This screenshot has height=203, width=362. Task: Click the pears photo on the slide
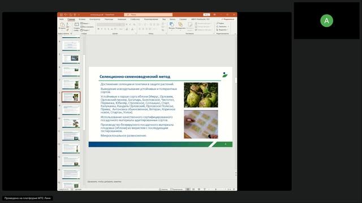(x=201, y=95)
